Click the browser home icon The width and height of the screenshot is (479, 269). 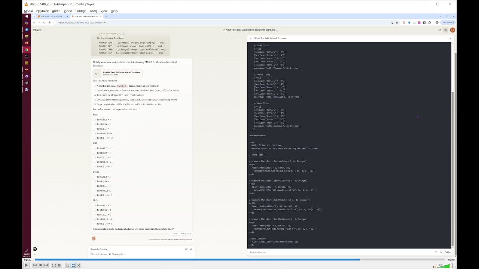49,22
